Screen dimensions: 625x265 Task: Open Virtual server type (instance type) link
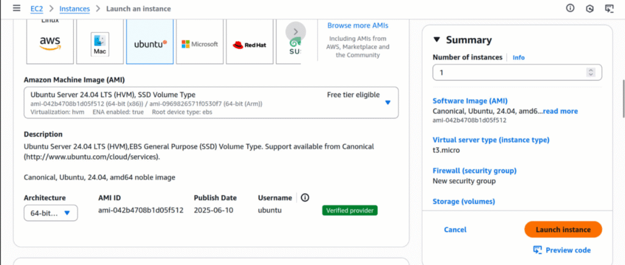click(491, 140)
